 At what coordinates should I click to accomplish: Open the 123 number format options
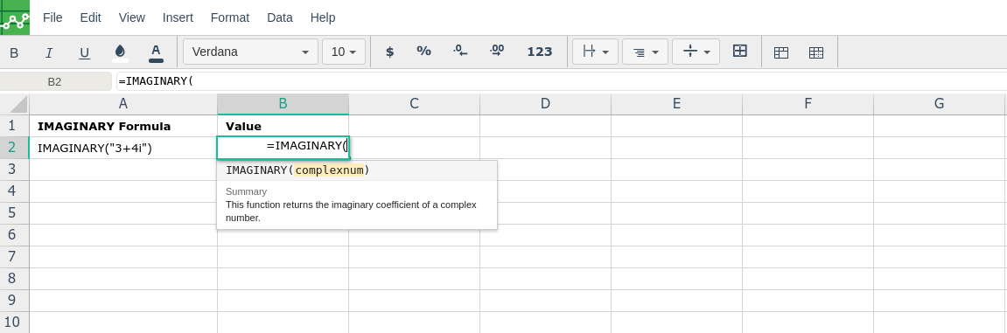pyautogui.click(x=540, y=52)
